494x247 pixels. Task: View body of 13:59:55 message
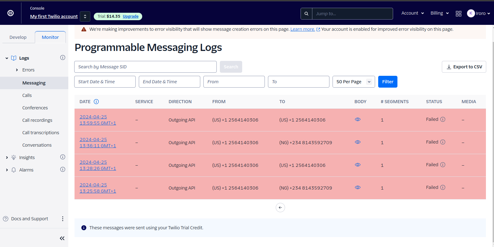(x=358, y=119)
